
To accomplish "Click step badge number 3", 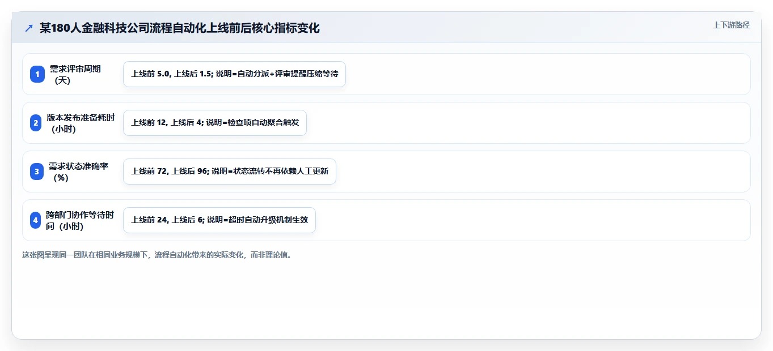I will pos(37,172).
